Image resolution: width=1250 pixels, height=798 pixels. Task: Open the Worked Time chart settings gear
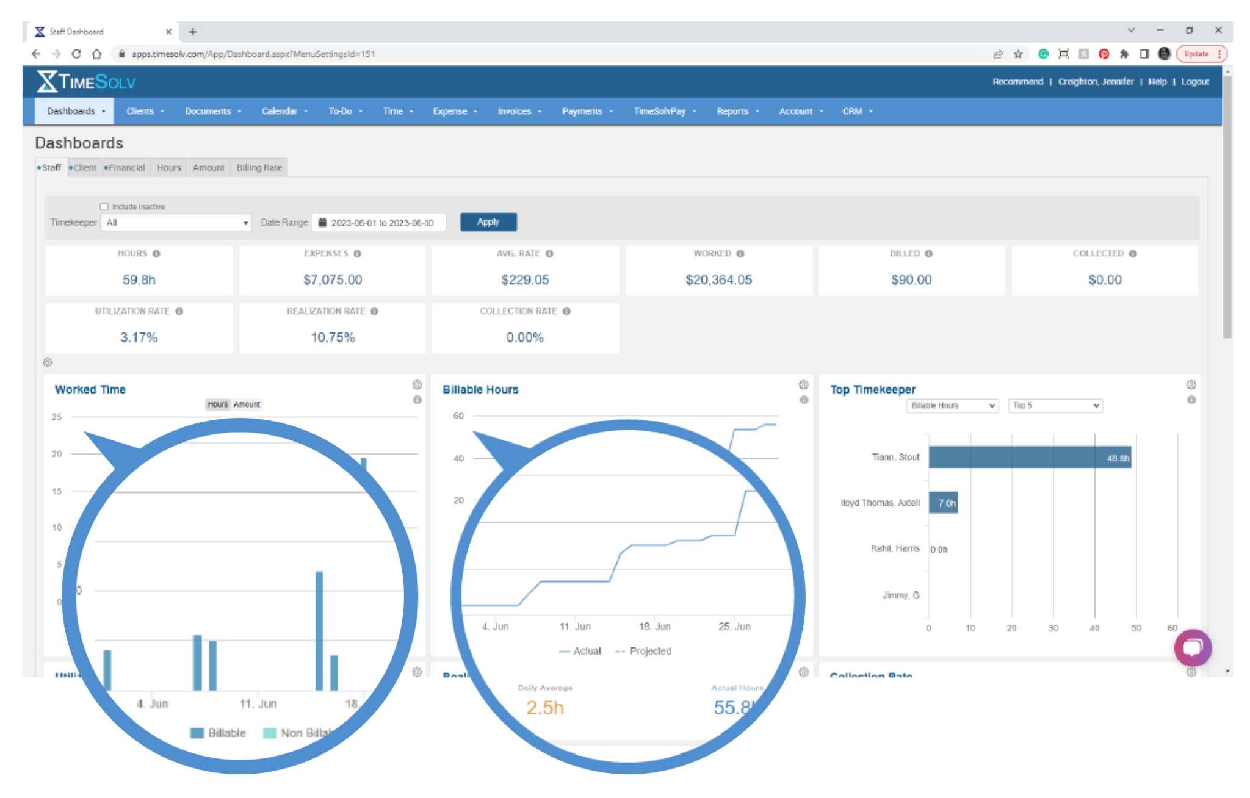pyautogui.click(x=417, y=384)
